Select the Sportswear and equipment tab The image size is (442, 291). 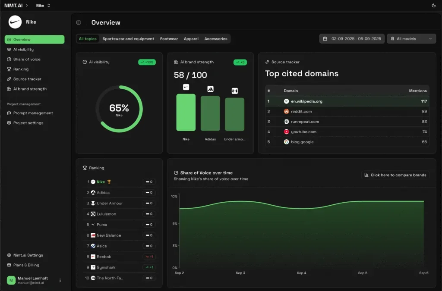click(x=128, y=38)
